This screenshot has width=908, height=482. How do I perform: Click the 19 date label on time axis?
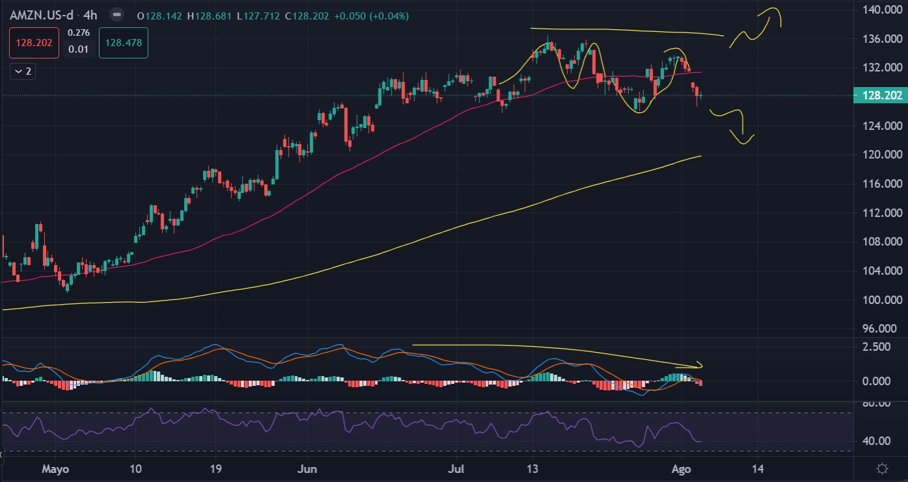(216, 468)
